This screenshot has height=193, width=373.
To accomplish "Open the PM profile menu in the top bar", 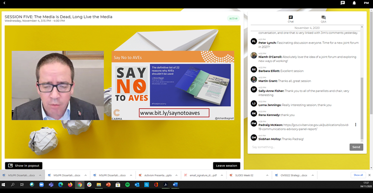I will pyautogui.click(x=366, y=3).
